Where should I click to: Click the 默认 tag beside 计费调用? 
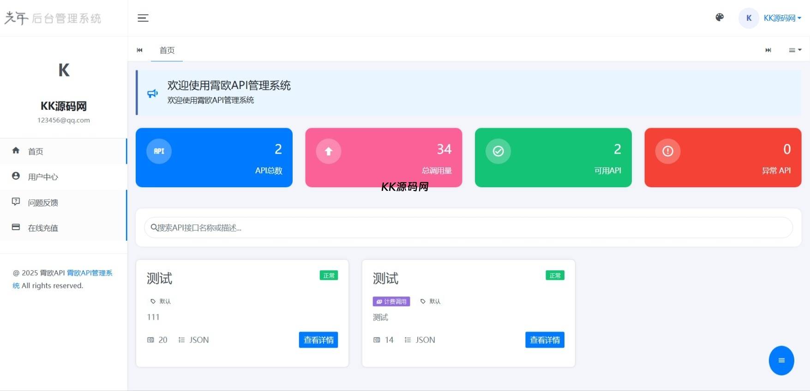[431, 302]
